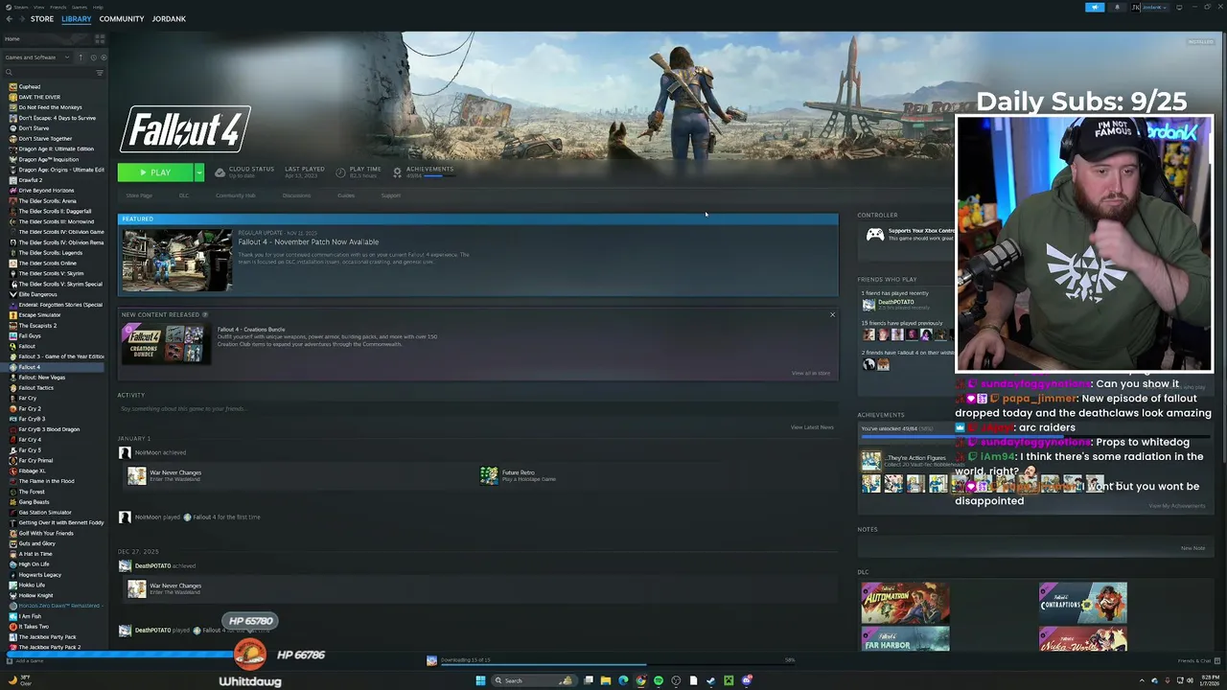Screen dimensions: 1227x690
Task: Open the Fallout 4 Store Page link
Action: pyautogui.click(x=139, y=195)
